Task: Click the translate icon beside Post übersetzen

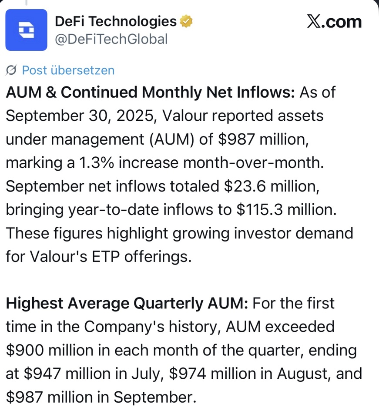Action: tap(12, 70)
